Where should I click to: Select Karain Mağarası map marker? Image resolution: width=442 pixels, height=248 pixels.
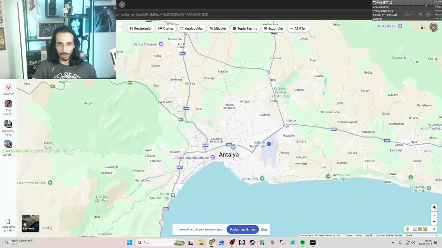point(161,44)
